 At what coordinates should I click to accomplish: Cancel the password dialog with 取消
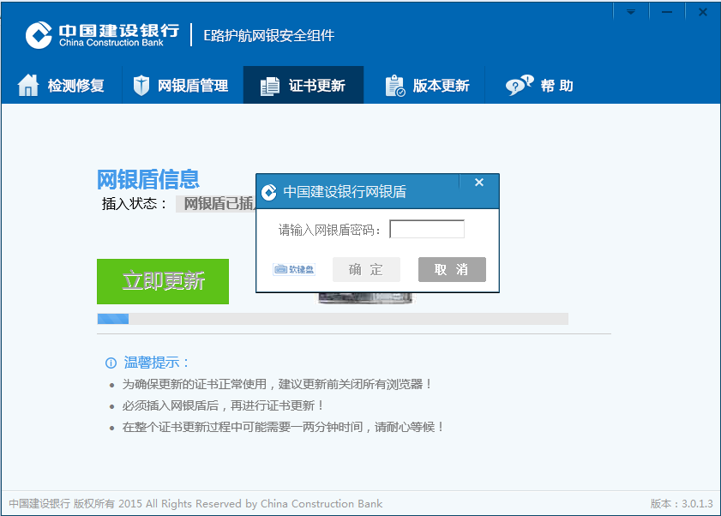tap(452, 269)
